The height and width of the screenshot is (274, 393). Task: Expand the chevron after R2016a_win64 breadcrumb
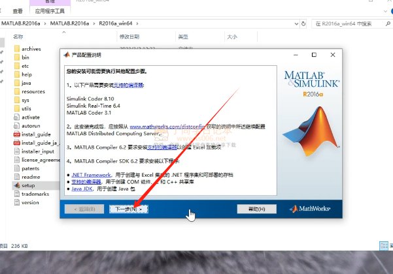tap(137, 23)
